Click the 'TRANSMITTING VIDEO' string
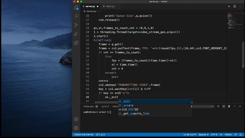Viewport: 245px width, 138px height. pyautogui.click(x=133, y=85)
